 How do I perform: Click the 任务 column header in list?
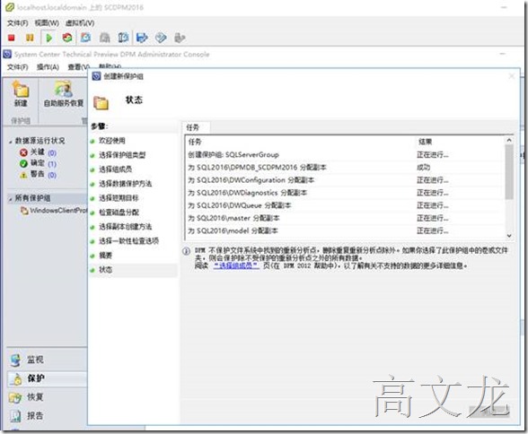click(195, 142)
